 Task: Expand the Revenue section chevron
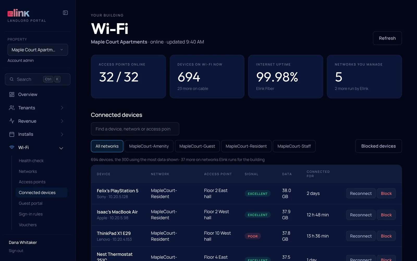point(62,121)
